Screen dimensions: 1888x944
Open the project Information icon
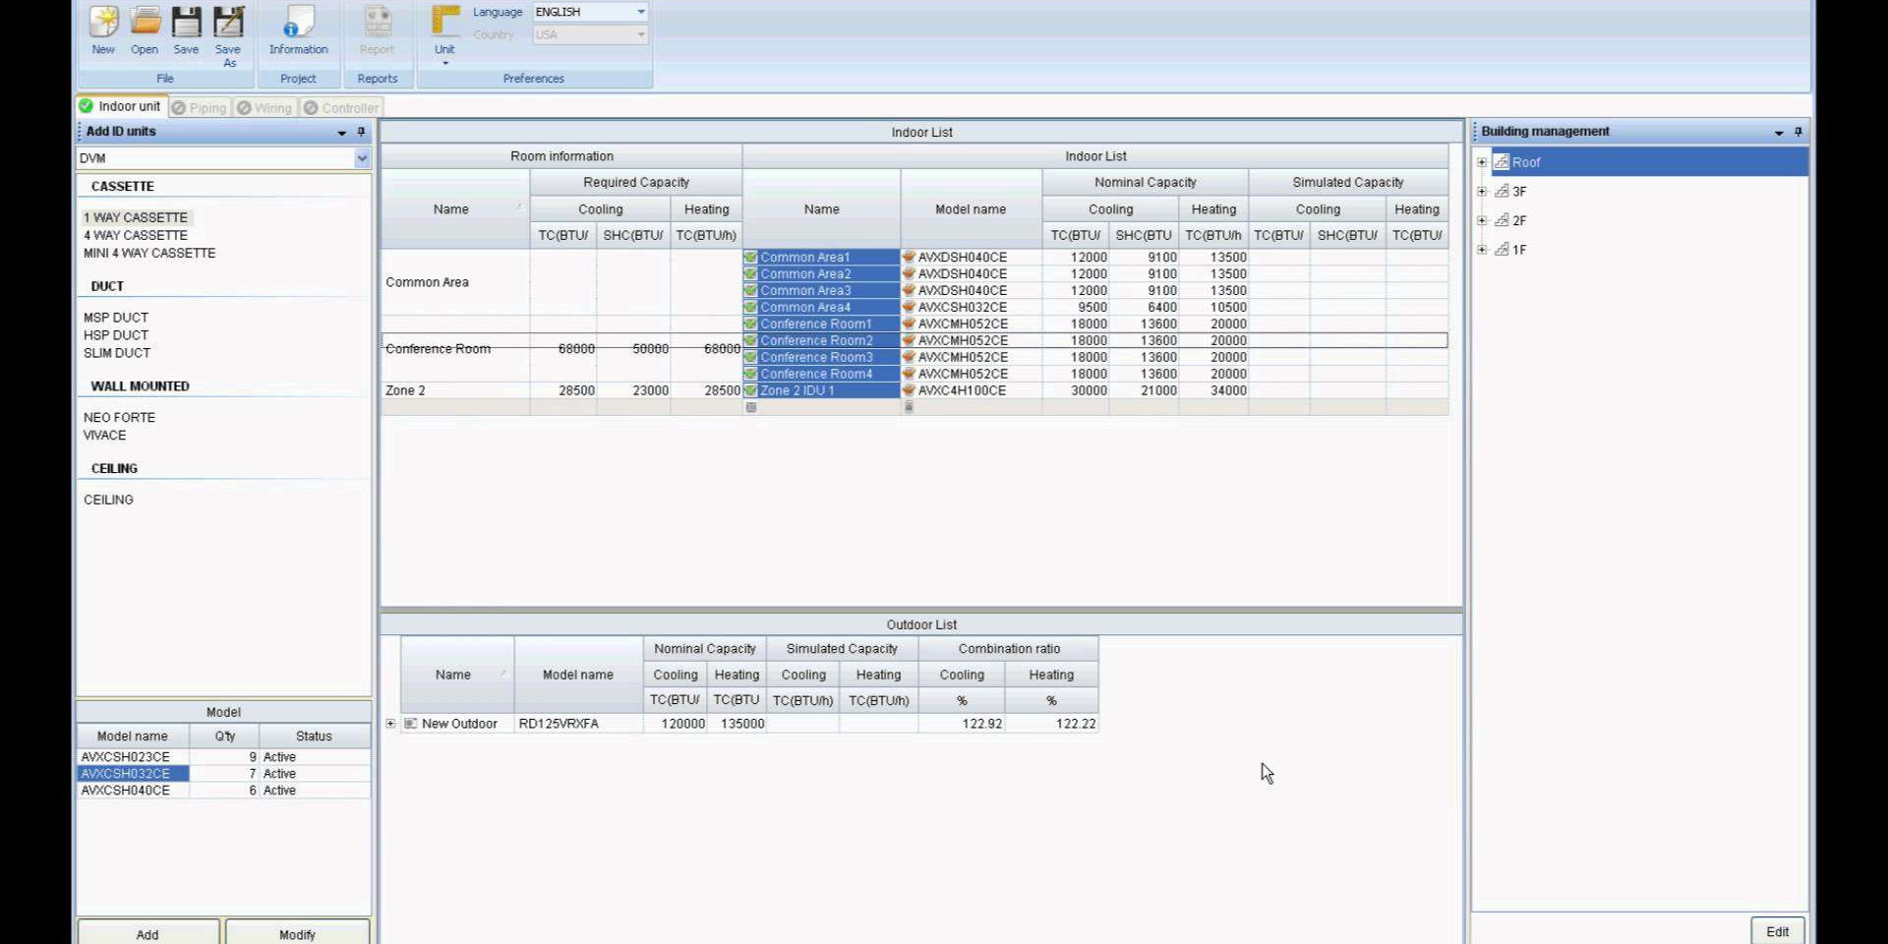point(298,24)
